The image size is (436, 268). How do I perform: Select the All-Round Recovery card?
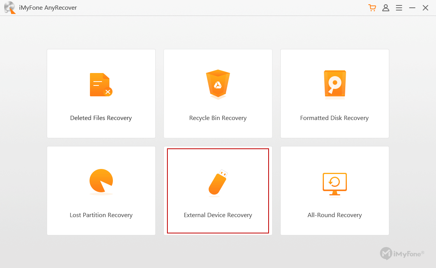click(x=334, y=190)
